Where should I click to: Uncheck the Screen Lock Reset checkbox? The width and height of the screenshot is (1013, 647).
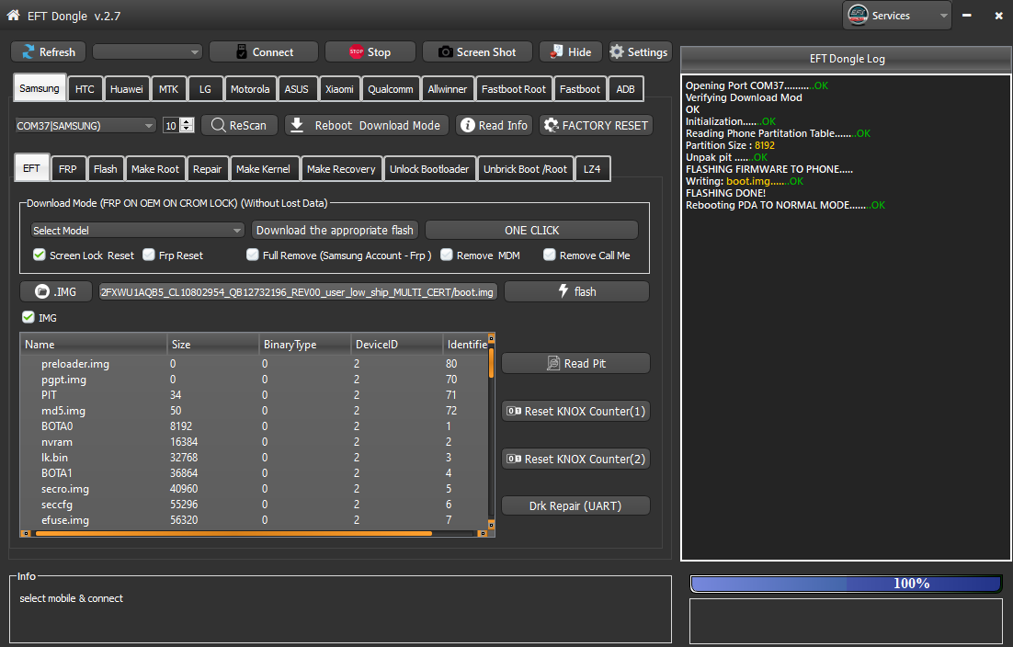(x=40, y=255)
